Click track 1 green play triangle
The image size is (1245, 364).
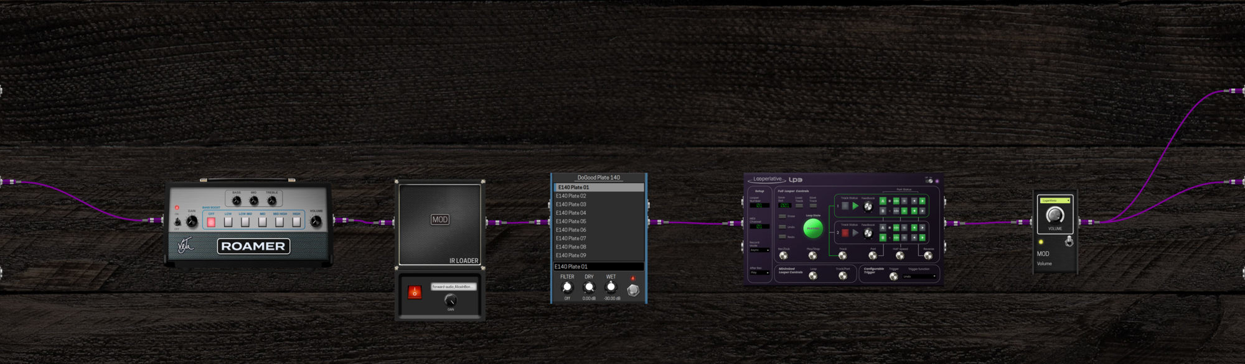tap(855, 206)
